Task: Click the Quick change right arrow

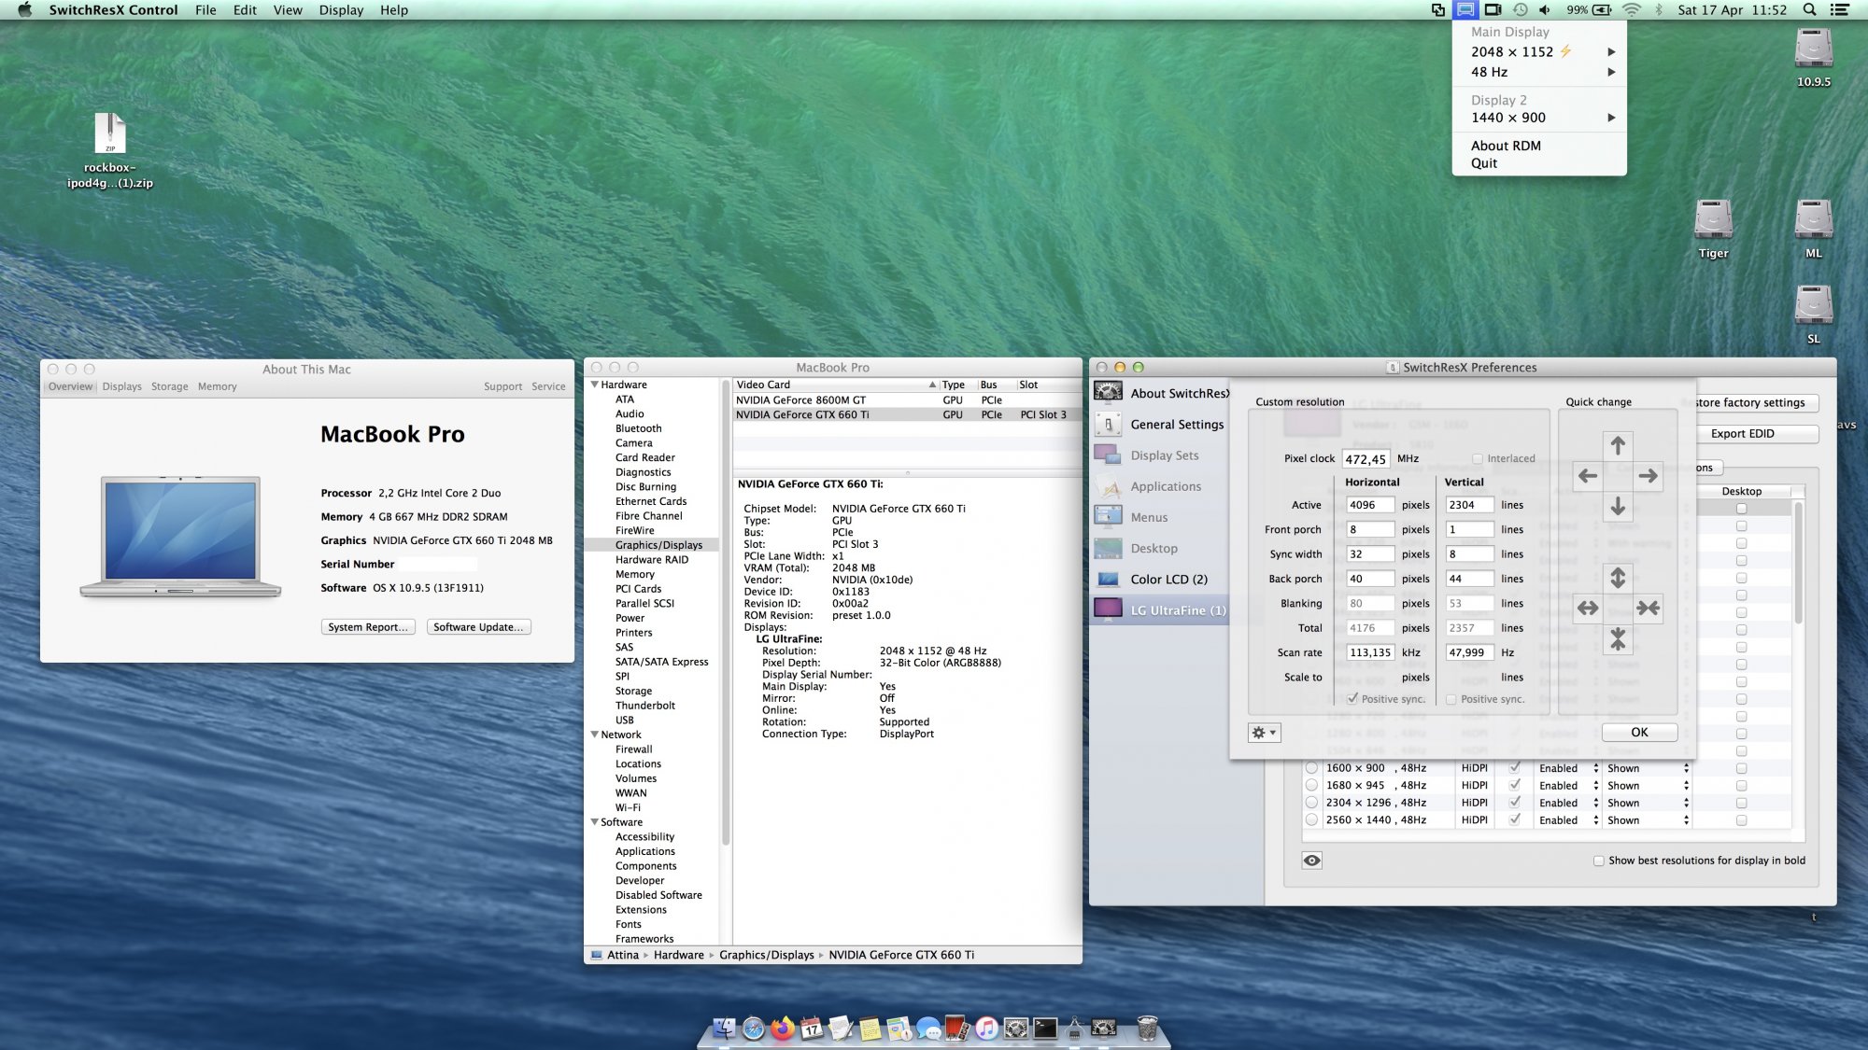Action: coord(1648,476)
